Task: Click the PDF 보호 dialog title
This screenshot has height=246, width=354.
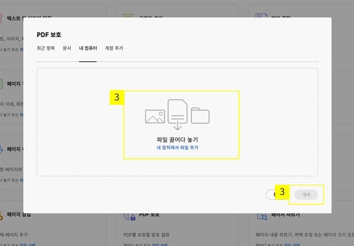Action: [x=49, y=35]
